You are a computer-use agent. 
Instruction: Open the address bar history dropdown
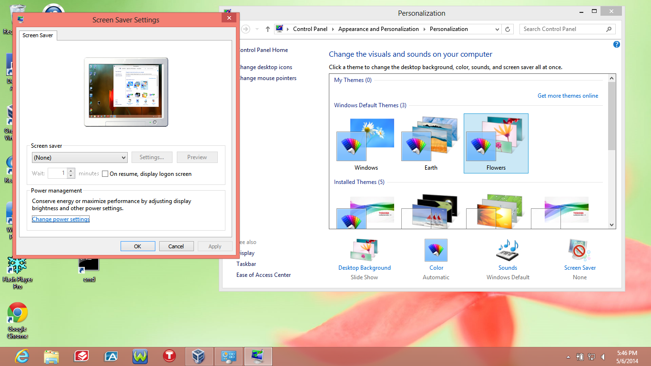point(498,29)
